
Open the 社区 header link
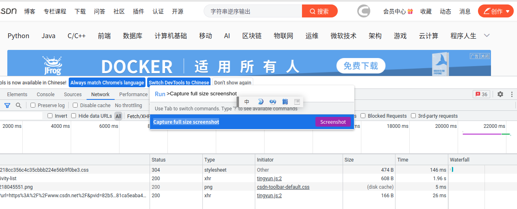point(119,11)
